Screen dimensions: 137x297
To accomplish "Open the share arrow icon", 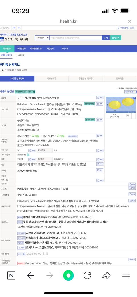I will (106, 275).
